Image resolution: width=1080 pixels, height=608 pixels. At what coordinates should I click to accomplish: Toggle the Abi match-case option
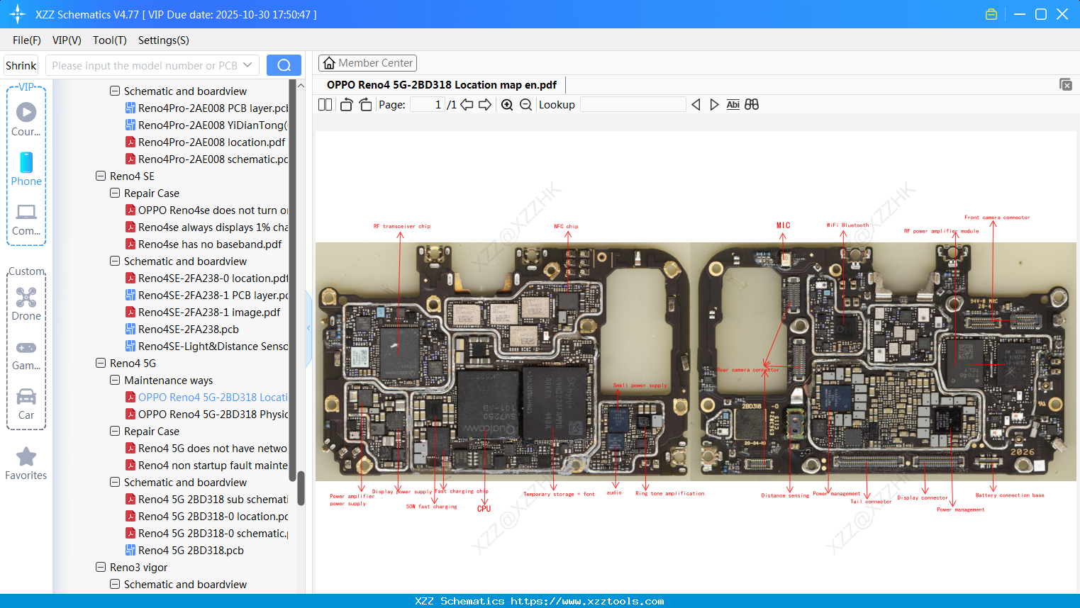click(733, 105)
